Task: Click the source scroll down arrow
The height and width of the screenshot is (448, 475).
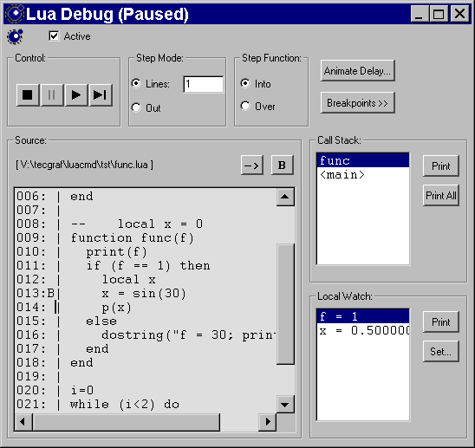Action: pyautogui.click(x=285, y=405)
